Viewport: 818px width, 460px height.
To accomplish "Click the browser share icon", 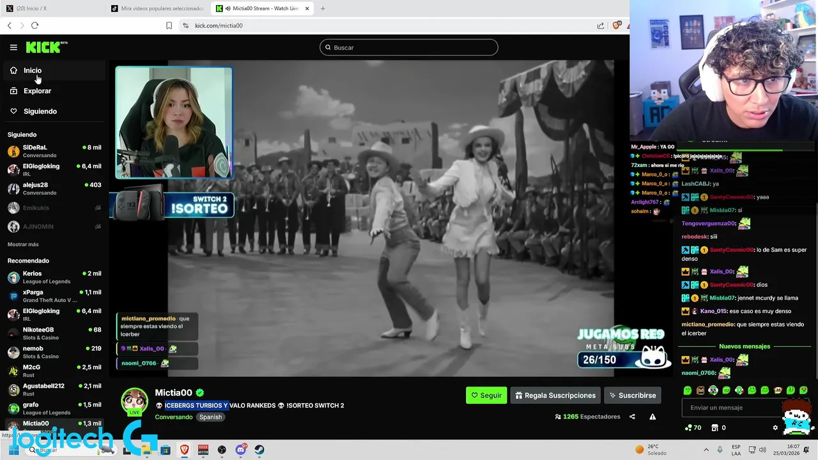I will point(601,26).
